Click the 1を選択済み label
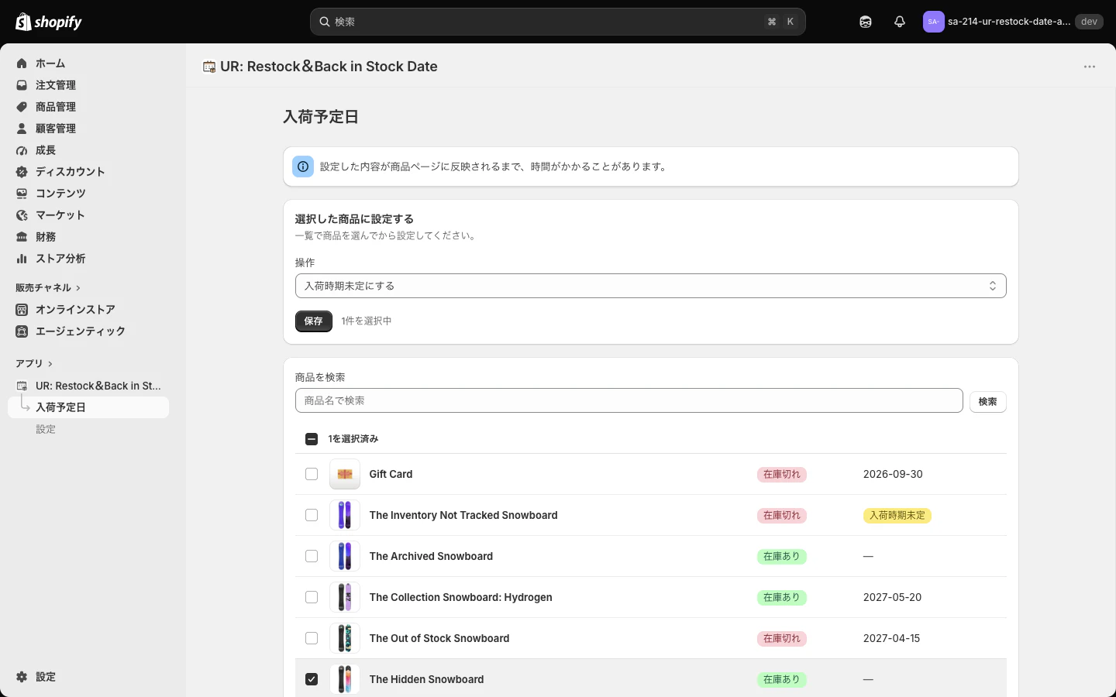 click(x=353, y=439)
